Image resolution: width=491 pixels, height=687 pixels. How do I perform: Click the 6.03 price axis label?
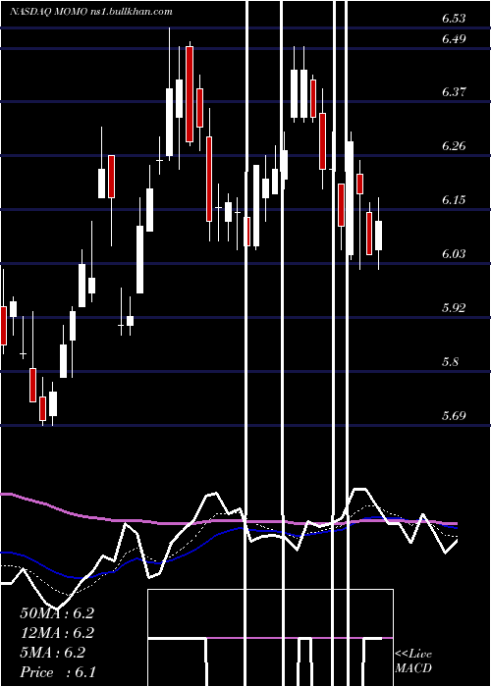coord(454,254)
